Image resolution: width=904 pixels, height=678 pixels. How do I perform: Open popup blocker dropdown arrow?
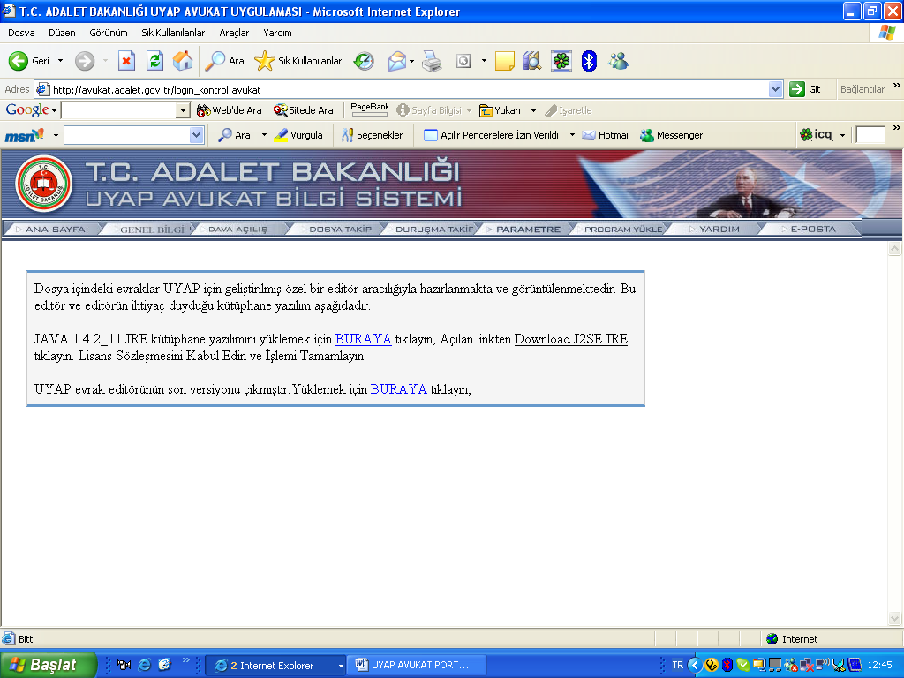[572, 135]
